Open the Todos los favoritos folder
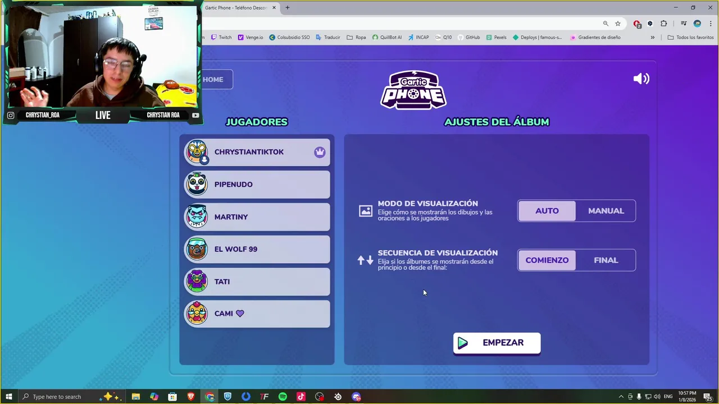 pos(690,38)
